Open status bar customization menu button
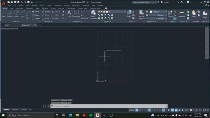Image resolution: width=210 pixels, height=118 pixels. point(208,110)
